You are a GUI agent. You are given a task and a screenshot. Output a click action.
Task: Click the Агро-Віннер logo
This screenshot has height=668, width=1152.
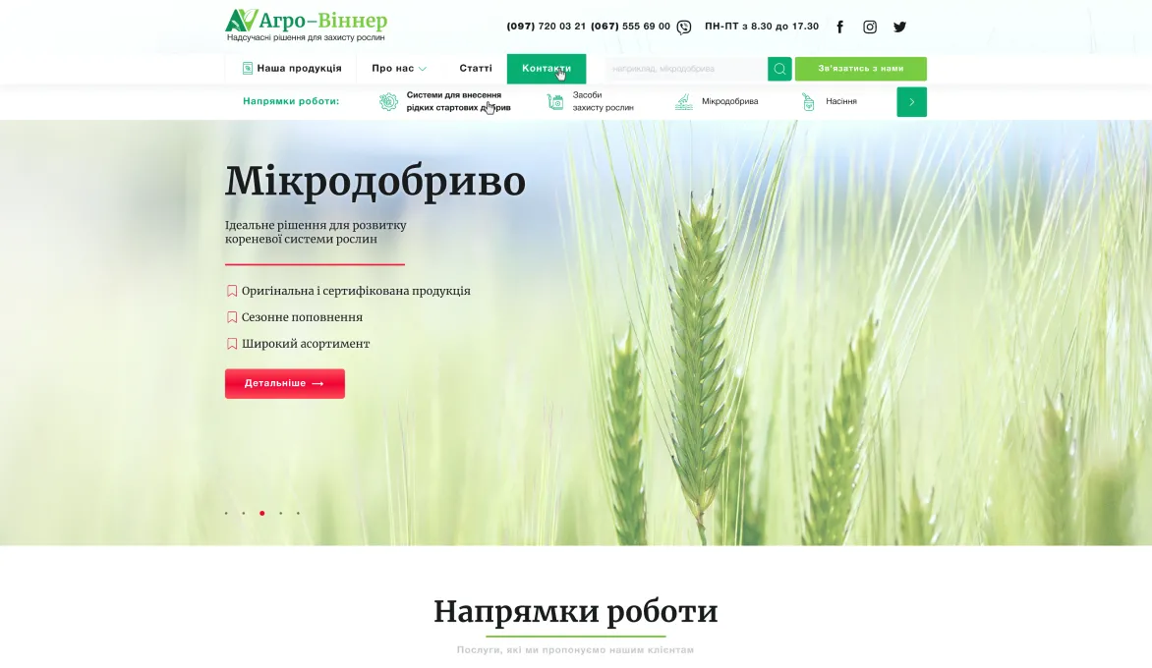[306, 26]
